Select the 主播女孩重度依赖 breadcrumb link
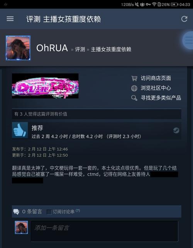This screenshot has width=193, height=248. [x=111, y=49]
